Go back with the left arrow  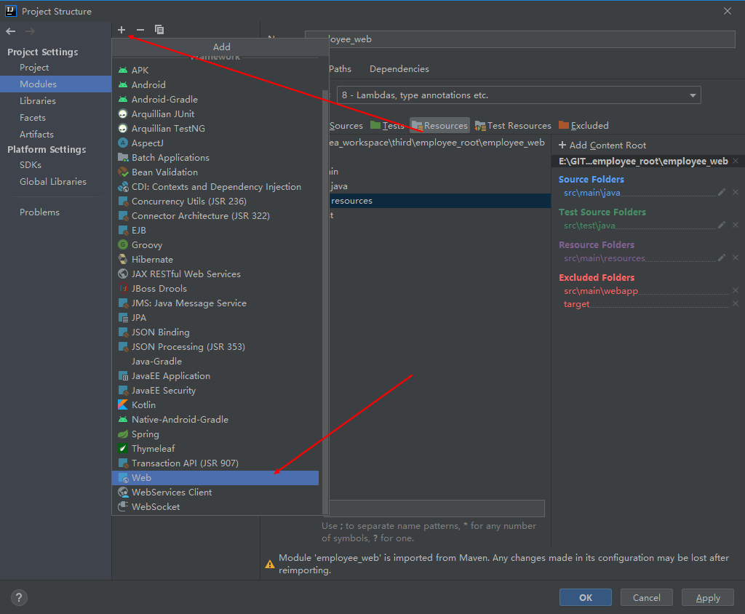pyautogui.click(x=11, y=31)
